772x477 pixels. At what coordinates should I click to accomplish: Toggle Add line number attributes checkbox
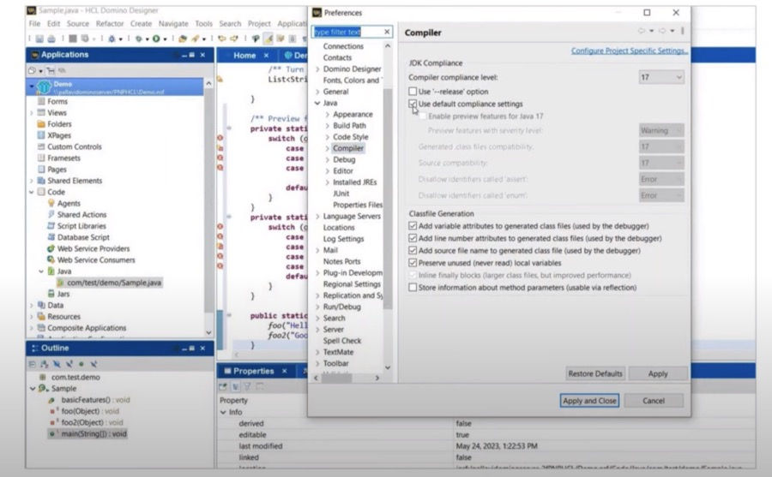coord(413,238)
